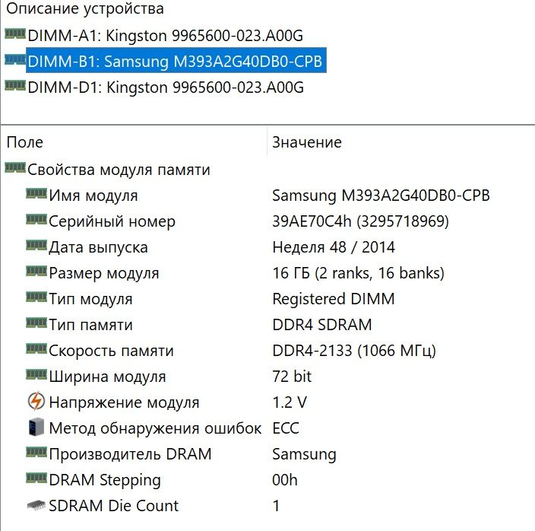
Task: Click the icon beside Ширина модуля
Action: 36,374
